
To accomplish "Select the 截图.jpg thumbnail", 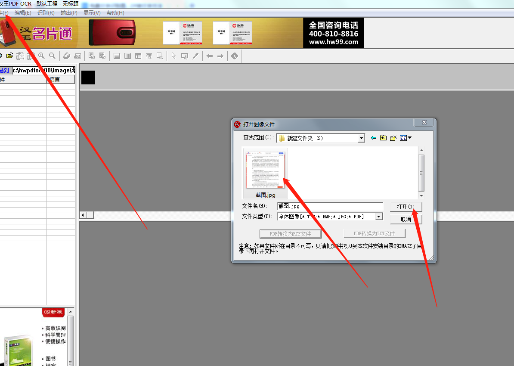I will (265, 173).
